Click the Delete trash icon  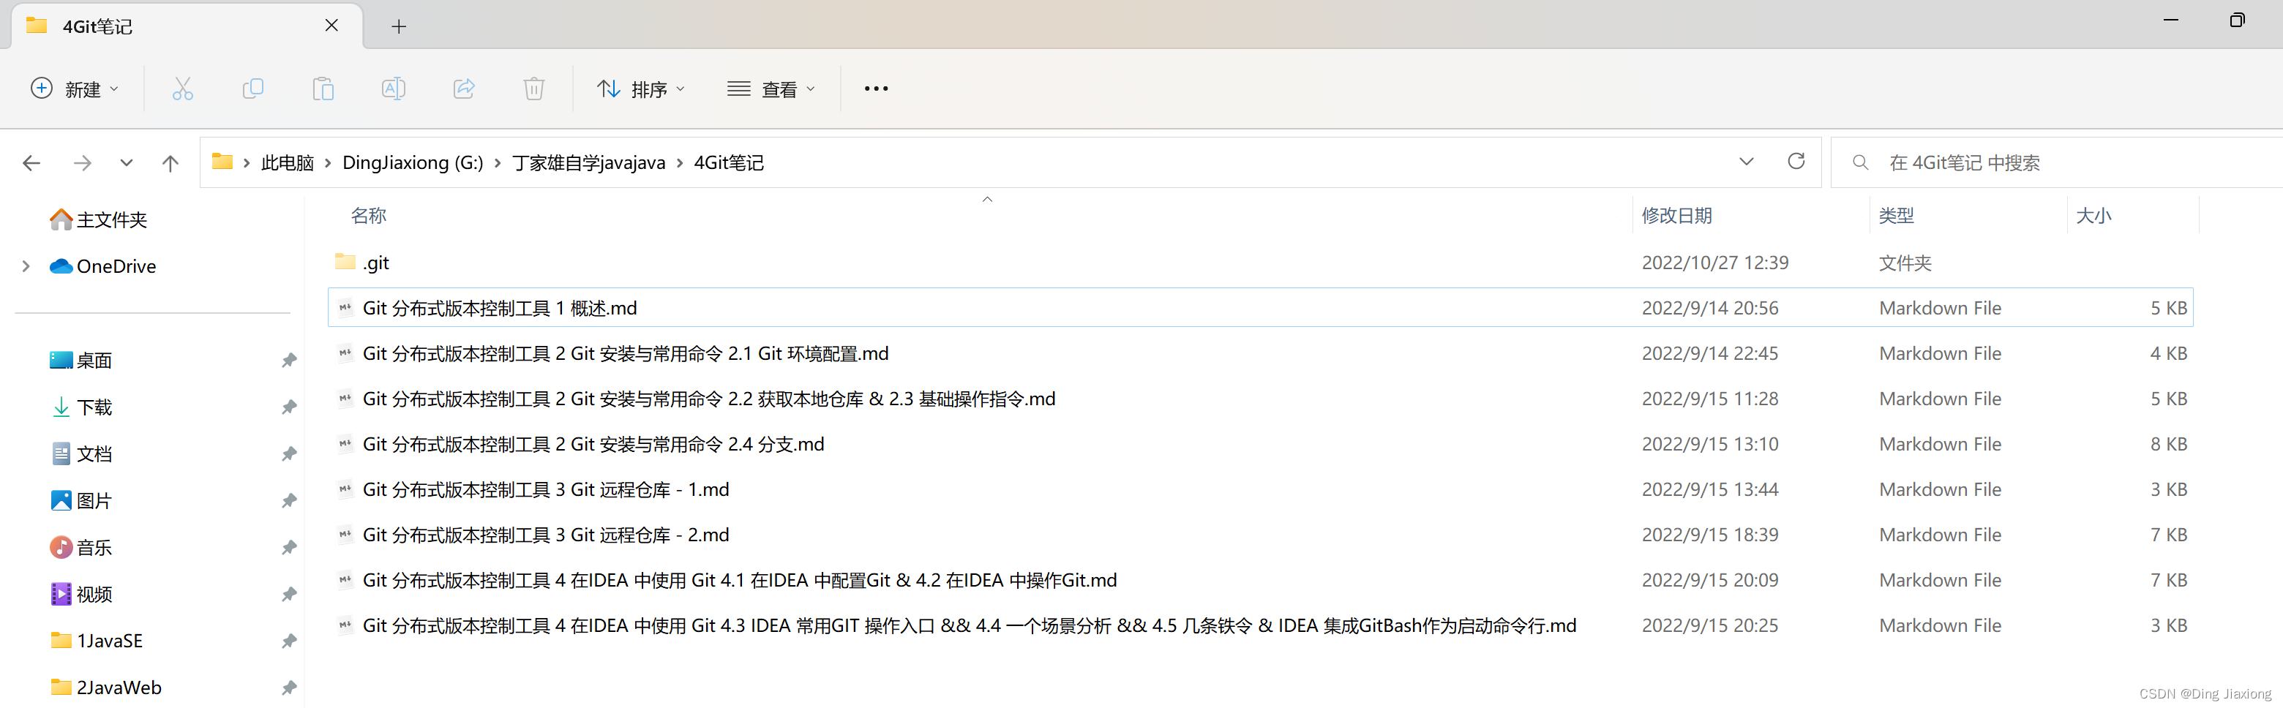pos(533,88)
